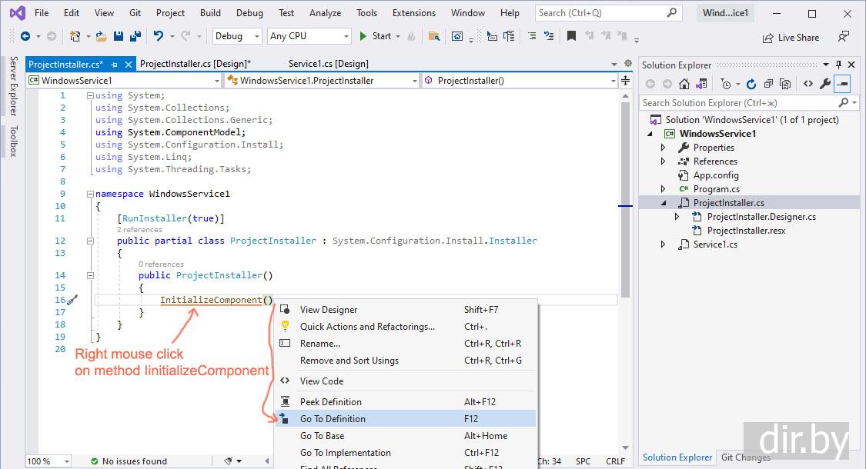Toggle Preview Selected Items in Solution Explorer
The width and height of the screenshot is (866, 469).
coord(843,84)
